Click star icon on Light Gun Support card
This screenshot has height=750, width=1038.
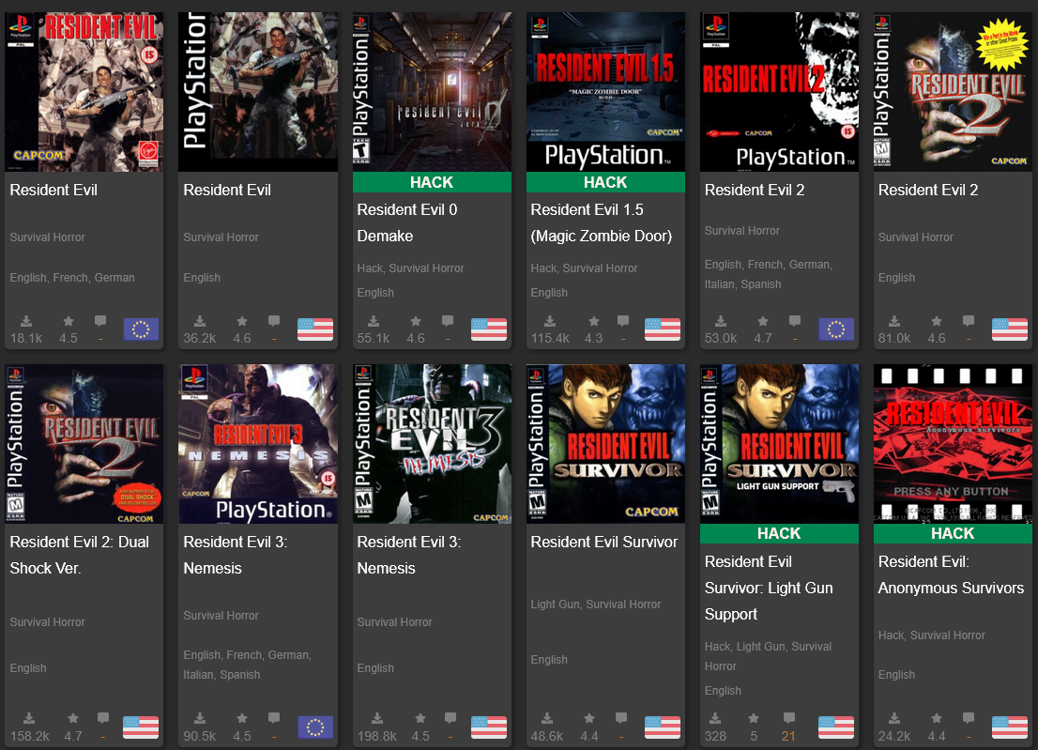(x=754, y=718)
